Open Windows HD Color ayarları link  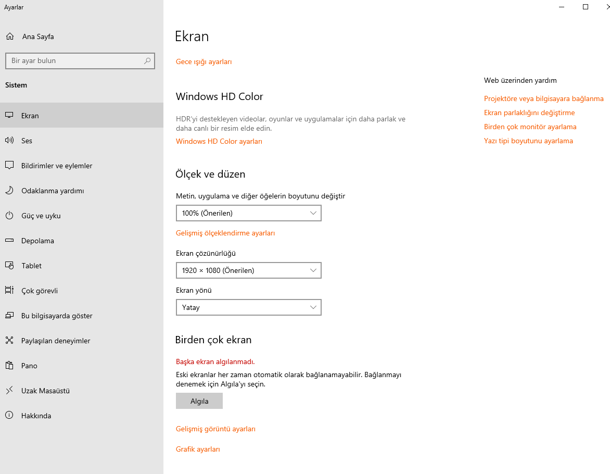219,141
